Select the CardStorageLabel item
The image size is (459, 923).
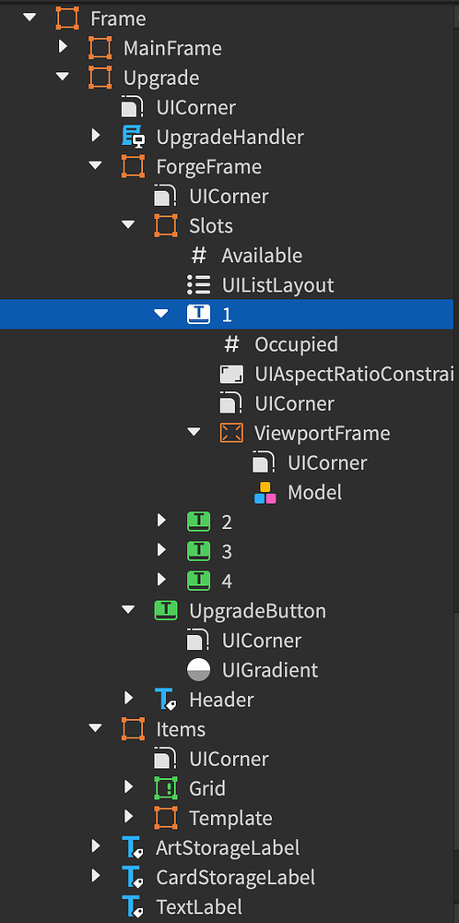(218, 877)
